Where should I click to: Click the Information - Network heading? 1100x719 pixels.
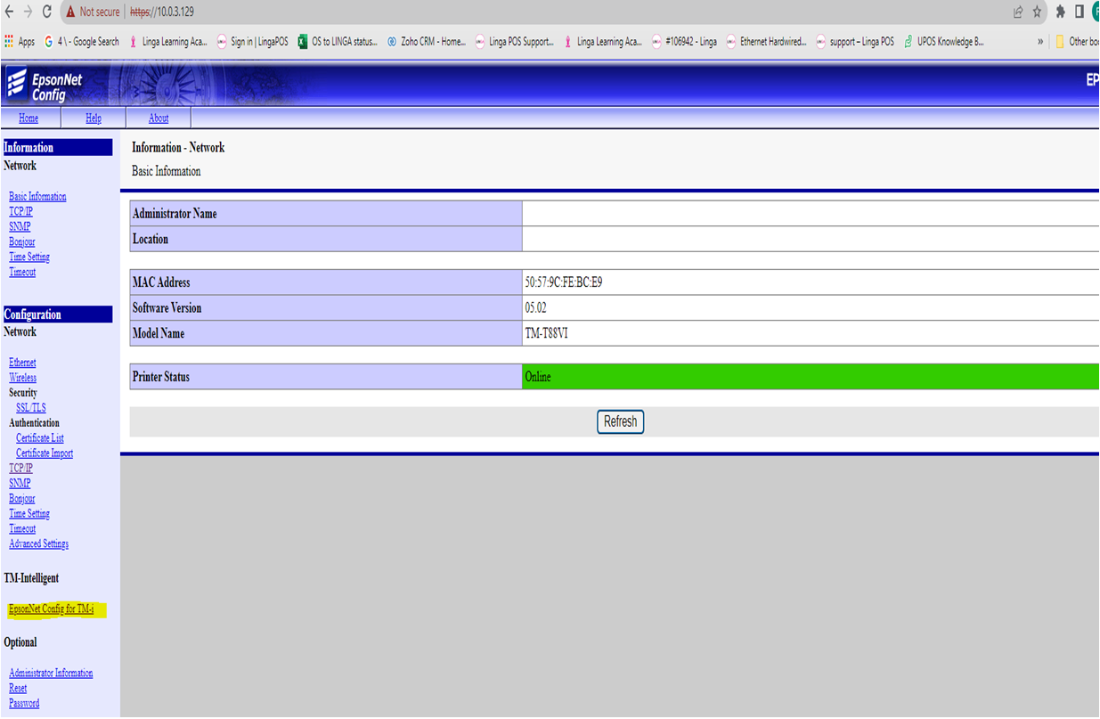178,148
